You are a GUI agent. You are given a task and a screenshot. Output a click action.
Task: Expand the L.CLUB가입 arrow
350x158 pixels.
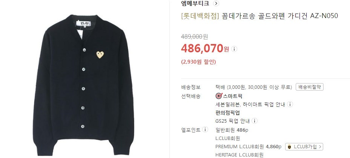[320, 147]
